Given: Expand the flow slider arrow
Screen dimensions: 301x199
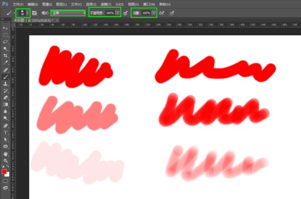Looking at the screenshot, I should [154, 13].
